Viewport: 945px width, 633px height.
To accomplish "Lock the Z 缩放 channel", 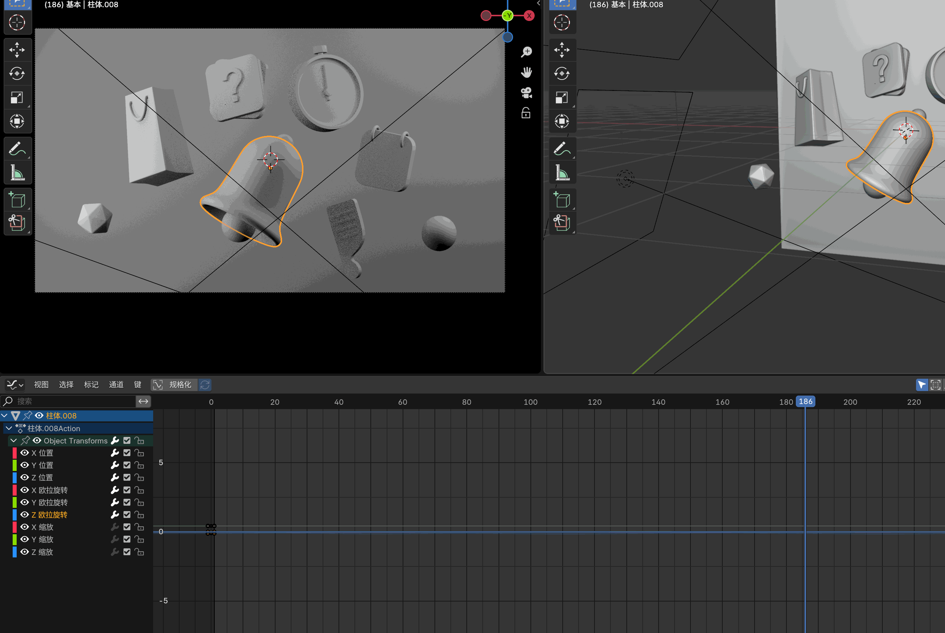I will [x=139, y=552].
